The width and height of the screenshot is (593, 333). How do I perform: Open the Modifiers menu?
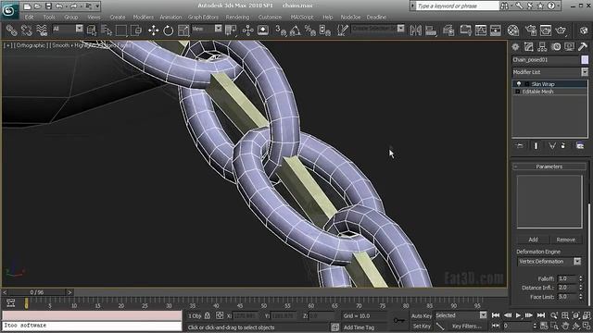pyautogui.click(x=143, y=17)
